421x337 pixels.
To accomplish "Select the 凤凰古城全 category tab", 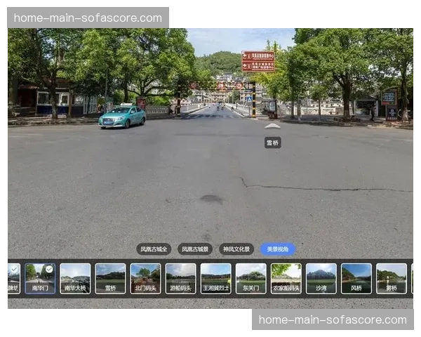I will pyautogui.click(x=154, y=249).
